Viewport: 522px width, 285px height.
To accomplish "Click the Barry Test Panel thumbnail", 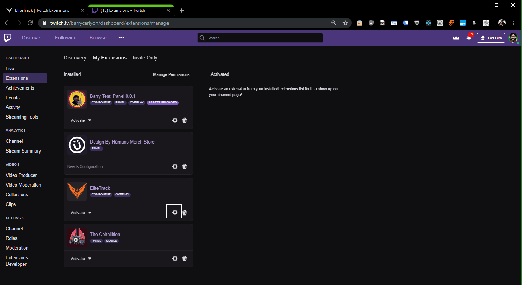I will [x=77, y=99].
